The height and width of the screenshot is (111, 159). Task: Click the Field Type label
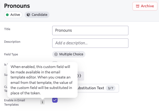coord(11,54)
